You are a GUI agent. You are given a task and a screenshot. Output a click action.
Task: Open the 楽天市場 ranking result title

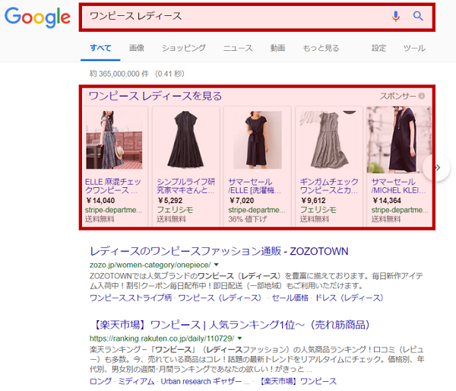(x=231, y=325)
